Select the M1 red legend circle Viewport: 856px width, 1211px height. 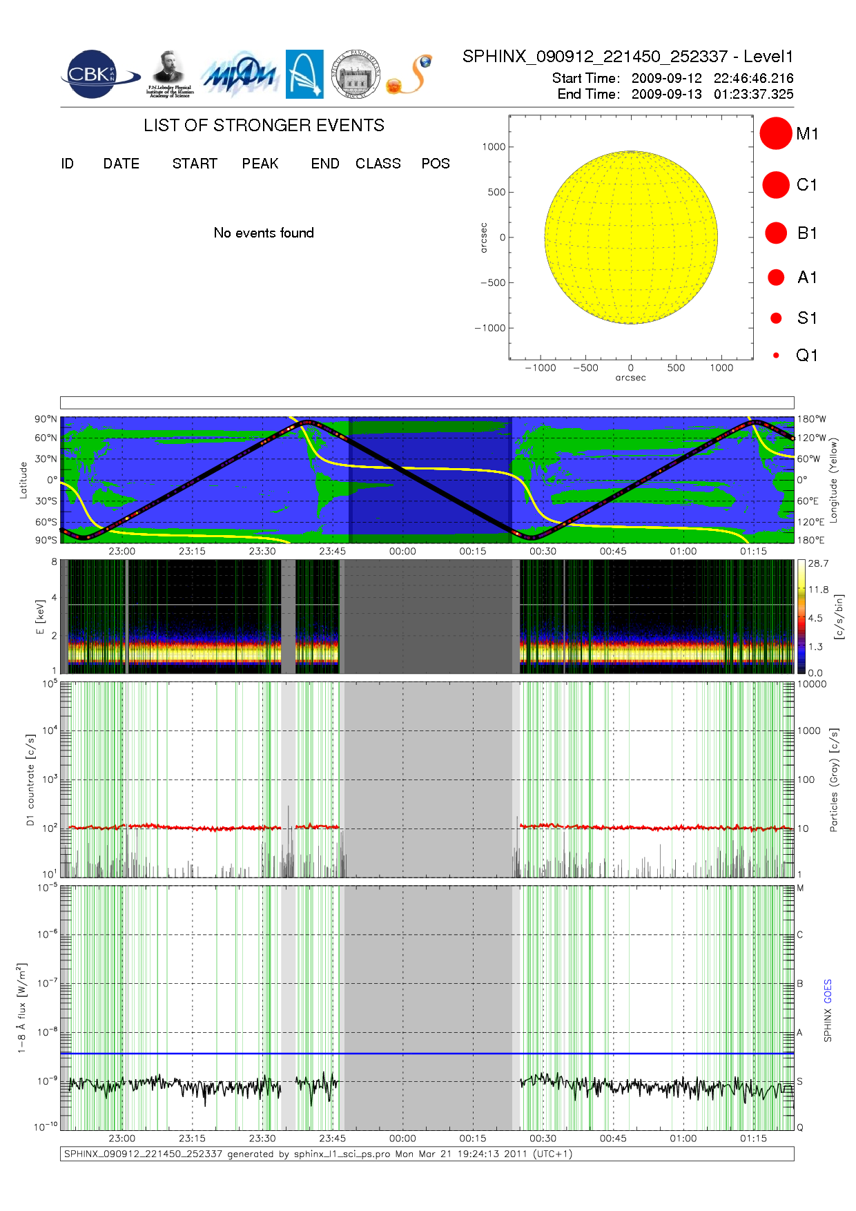[775, 133]
